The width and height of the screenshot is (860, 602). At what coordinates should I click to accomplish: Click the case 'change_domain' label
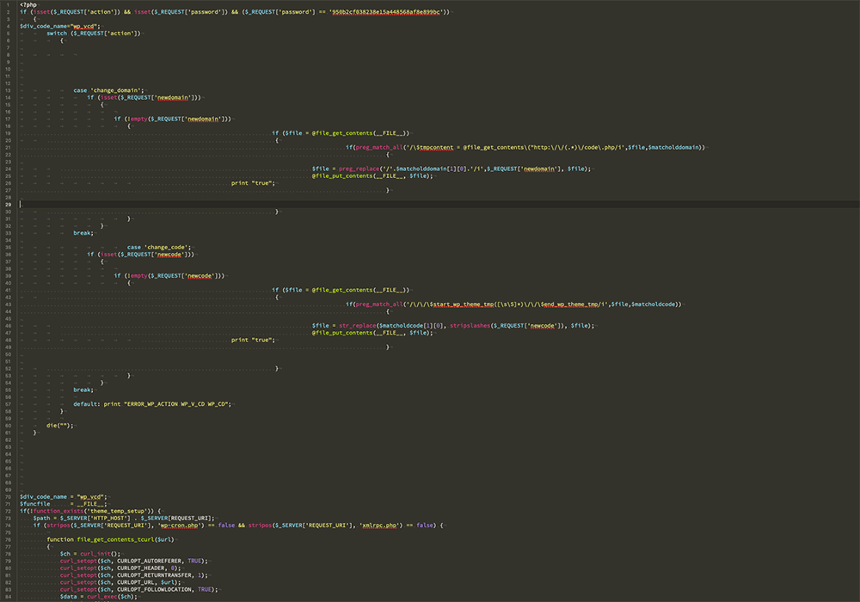pos(108,90)
